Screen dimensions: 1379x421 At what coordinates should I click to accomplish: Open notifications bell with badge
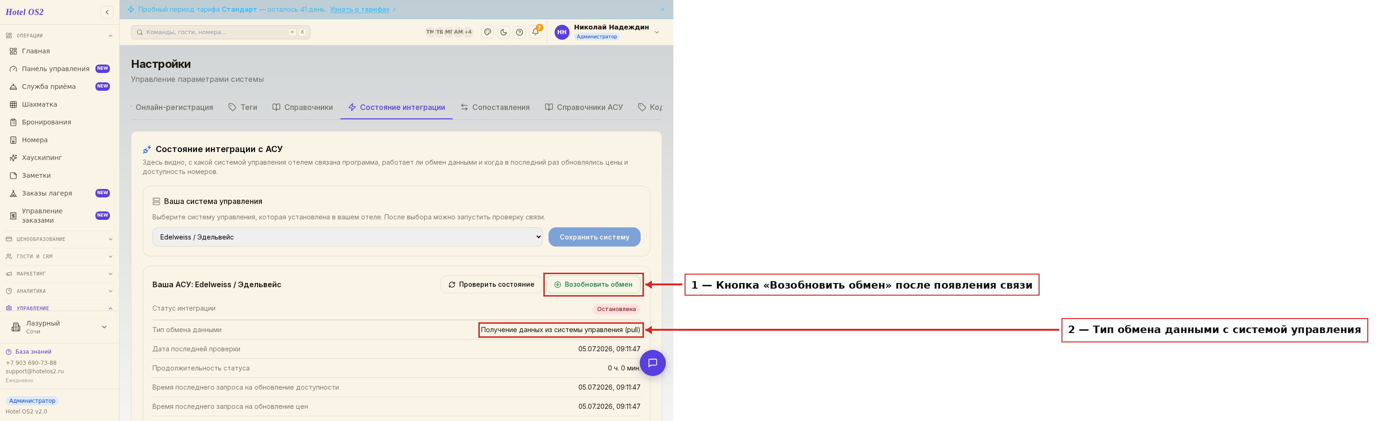tap(535, 32)
